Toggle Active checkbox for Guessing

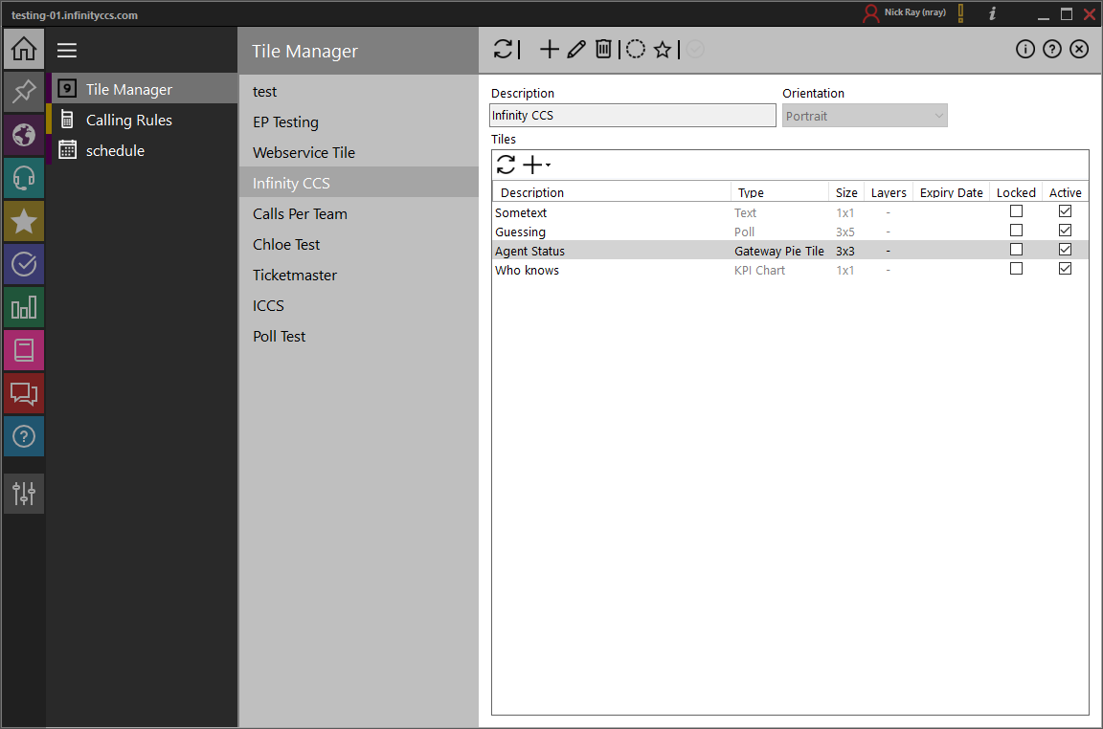[x=1065, y=230]
